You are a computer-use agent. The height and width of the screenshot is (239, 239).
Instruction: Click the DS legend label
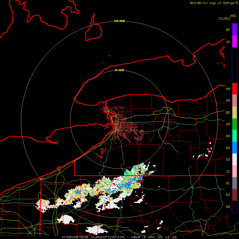click(x=228, y=160)
